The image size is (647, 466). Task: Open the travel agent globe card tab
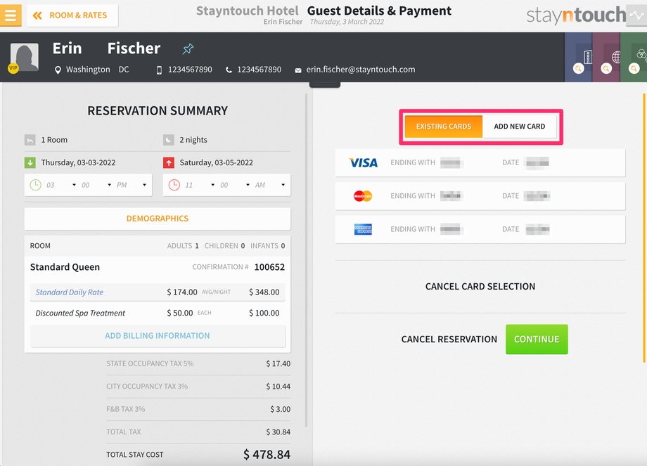point(606,58)
